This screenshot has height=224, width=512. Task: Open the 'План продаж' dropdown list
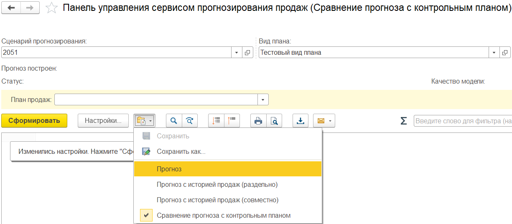[263, 99]
